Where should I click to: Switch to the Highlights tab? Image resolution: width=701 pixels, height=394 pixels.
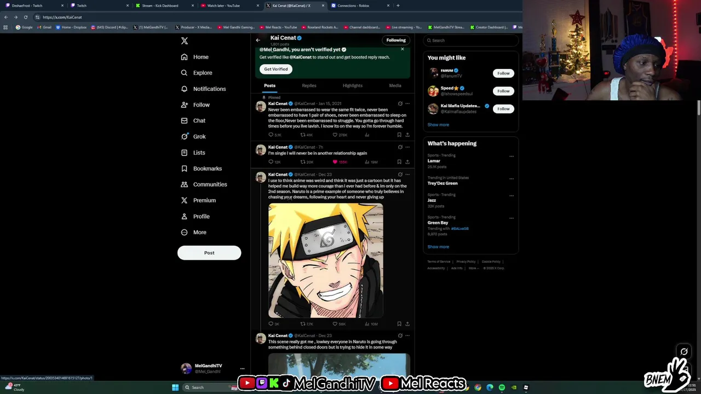click(353, 85)
